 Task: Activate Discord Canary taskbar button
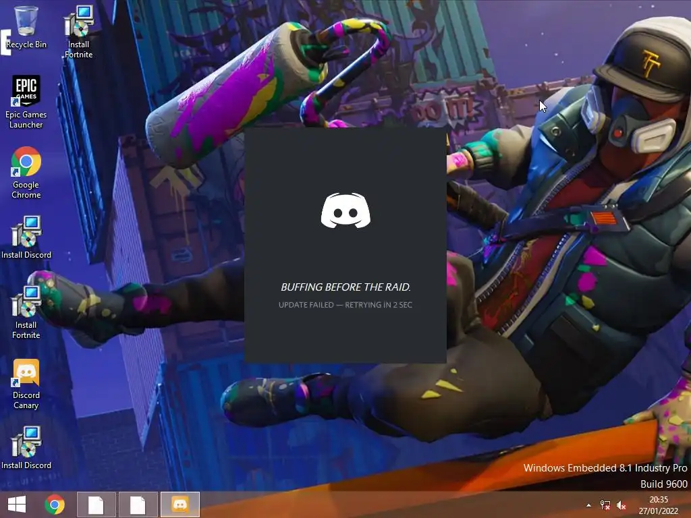[179, 505]
